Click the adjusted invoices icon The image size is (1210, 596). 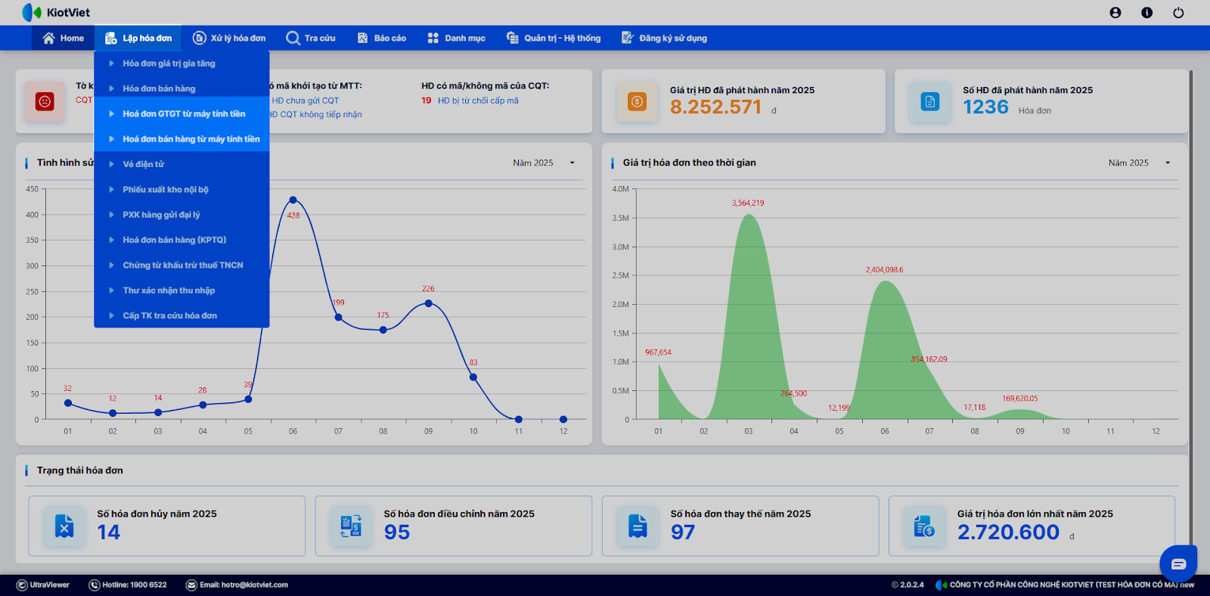tap(351, 526)
